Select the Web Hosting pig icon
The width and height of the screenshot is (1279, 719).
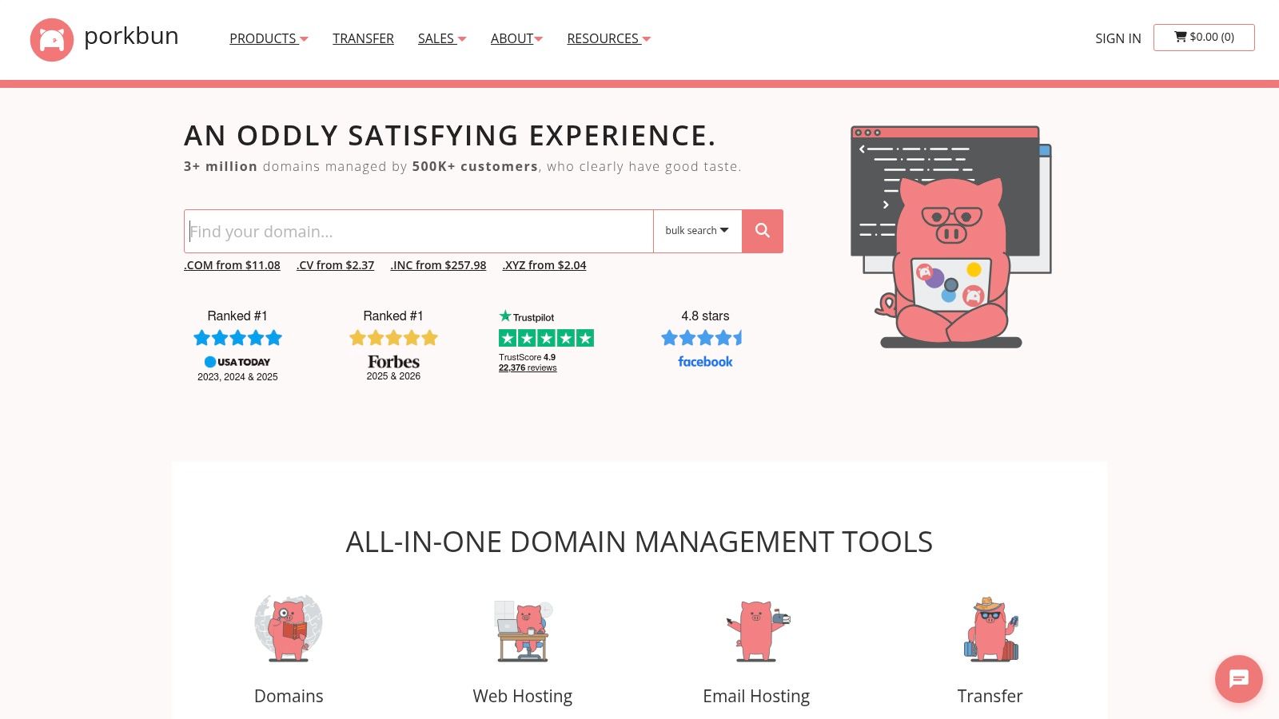pyautogui.click(x=523, y=631)
